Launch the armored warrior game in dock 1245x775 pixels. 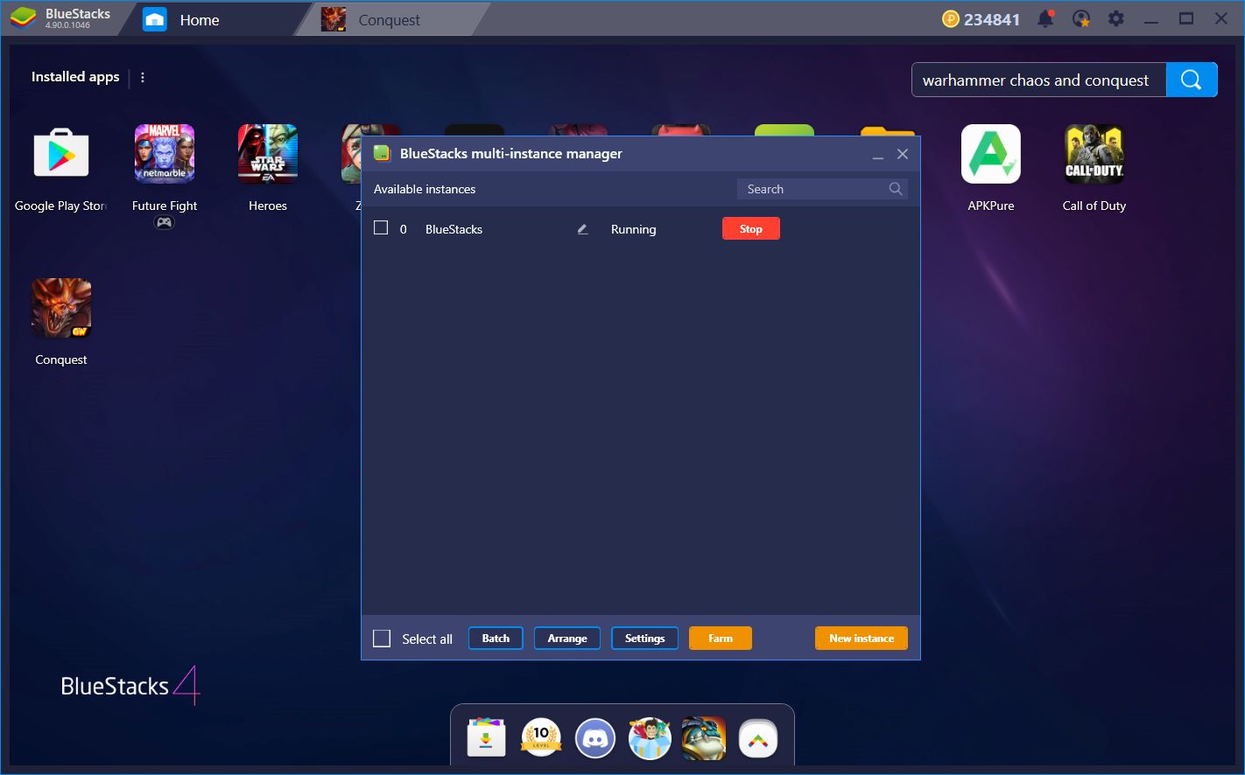(704, 739)
